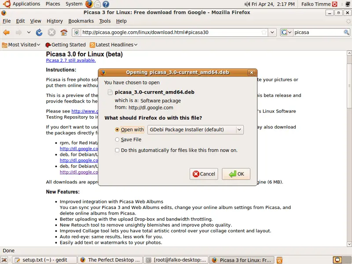Expand the Most Visited bookmarks folder
Image resolution: width=352 pixels, height=264 pixels.
point(21,45)
